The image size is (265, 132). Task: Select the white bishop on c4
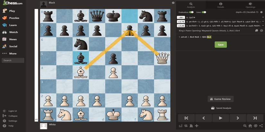81,72
